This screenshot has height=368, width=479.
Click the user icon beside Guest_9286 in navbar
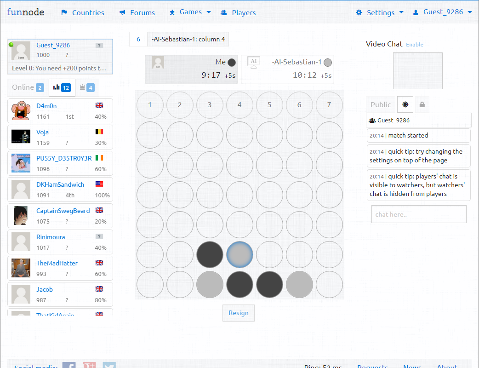click(416, 12)
